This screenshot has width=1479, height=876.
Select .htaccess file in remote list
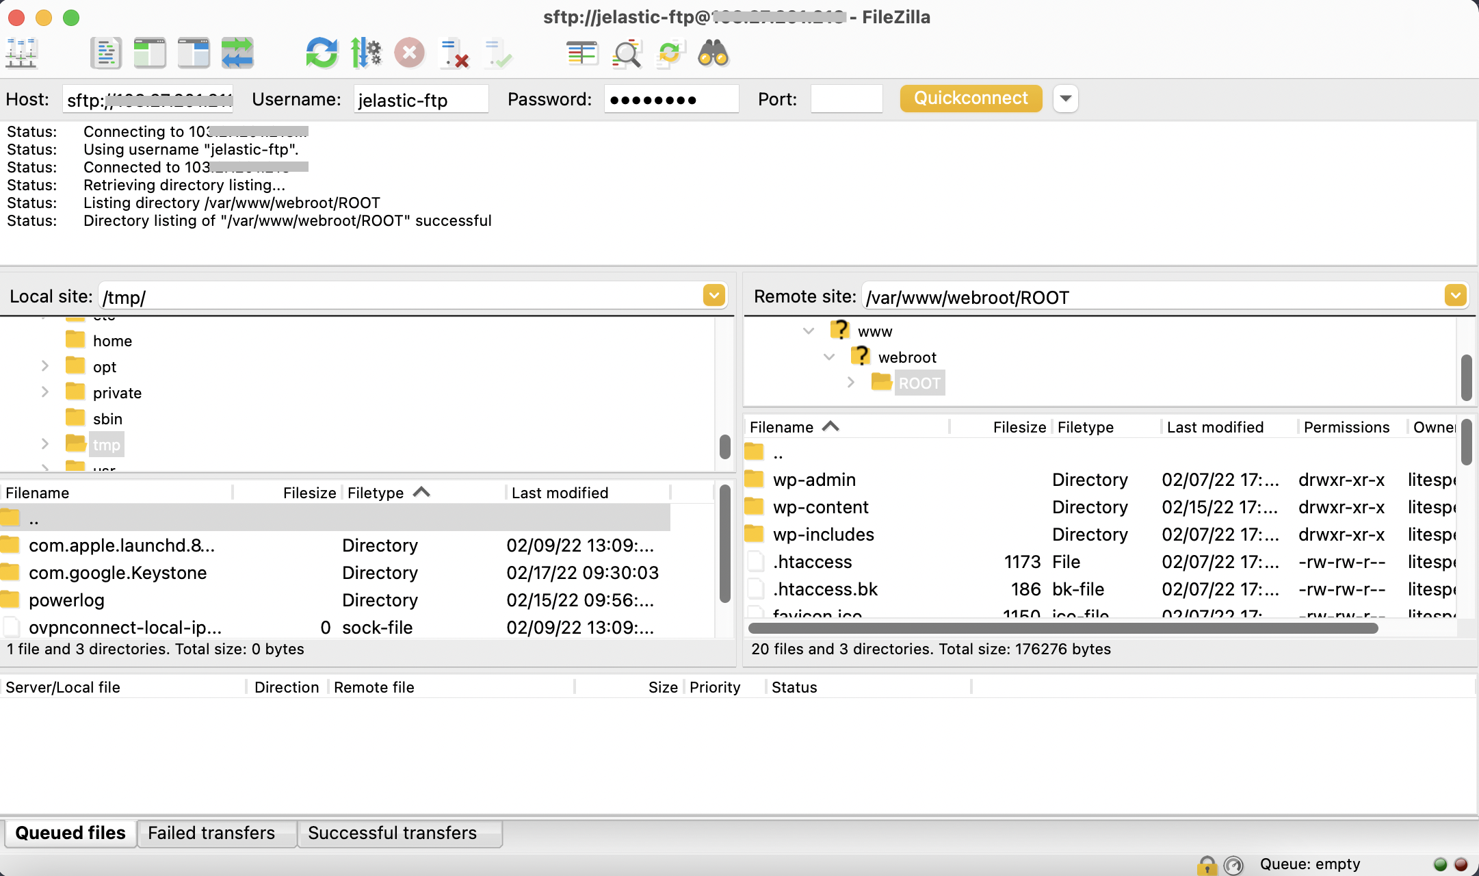coord(1100,562)
